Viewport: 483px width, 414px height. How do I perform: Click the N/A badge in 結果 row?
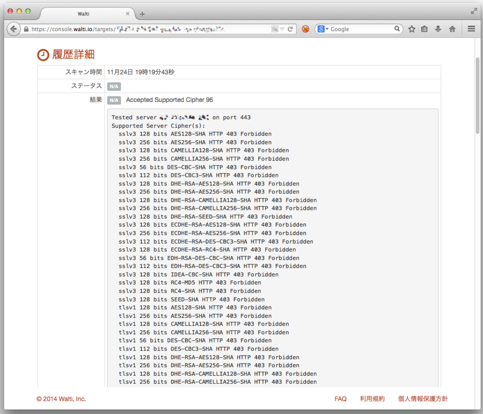[114, 100]
